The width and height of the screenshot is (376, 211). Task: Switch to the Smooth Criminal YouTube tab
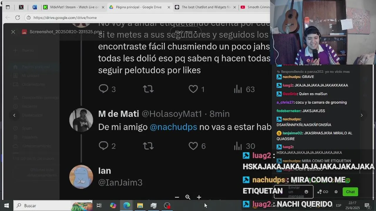click(255, 7)
